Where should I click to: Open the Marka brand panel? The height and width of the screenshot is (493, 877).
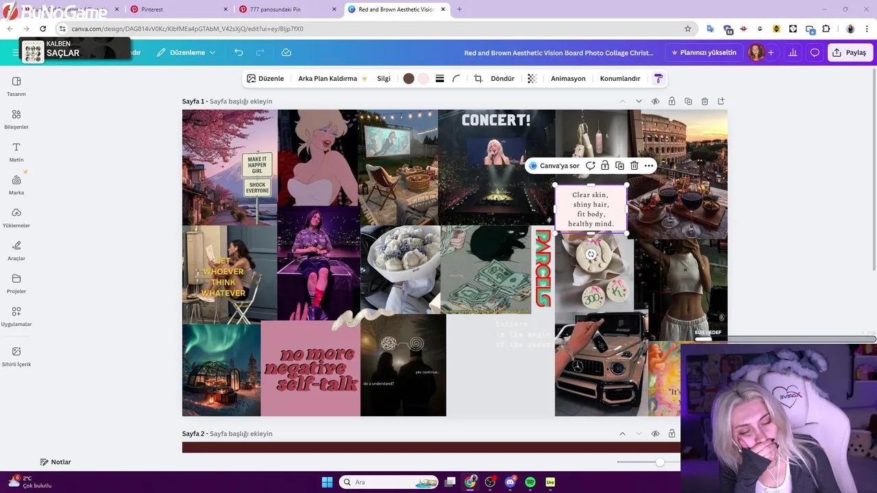coord(16,185)
